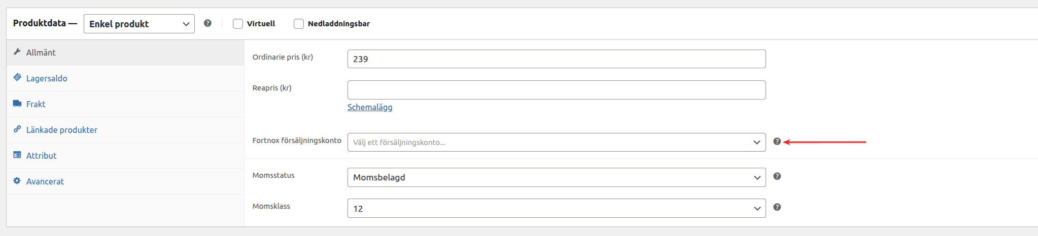
Task: Click help icon beside Momsstatus dropdown
Action: (x=777, y=176)
